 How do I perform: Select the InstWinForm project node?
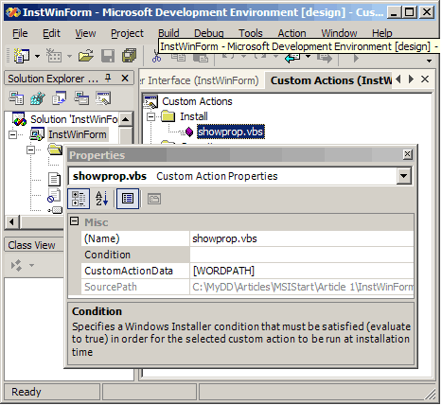pyautogui.click(x=78, y=134)
